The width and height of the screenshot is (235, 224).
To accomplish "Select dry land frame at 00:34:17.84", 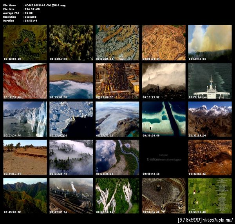I will tap(25, 158).
